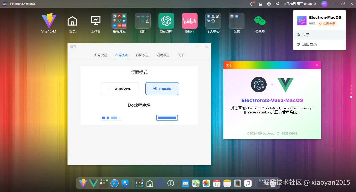Open the 通用设置 settings tab
Viewport: 356px width, 192px height.
click(163, 55)
